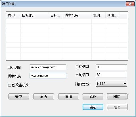136x117 pixels.
Task: Click the 增加 button to add mapping
Action: coord(68,97)
